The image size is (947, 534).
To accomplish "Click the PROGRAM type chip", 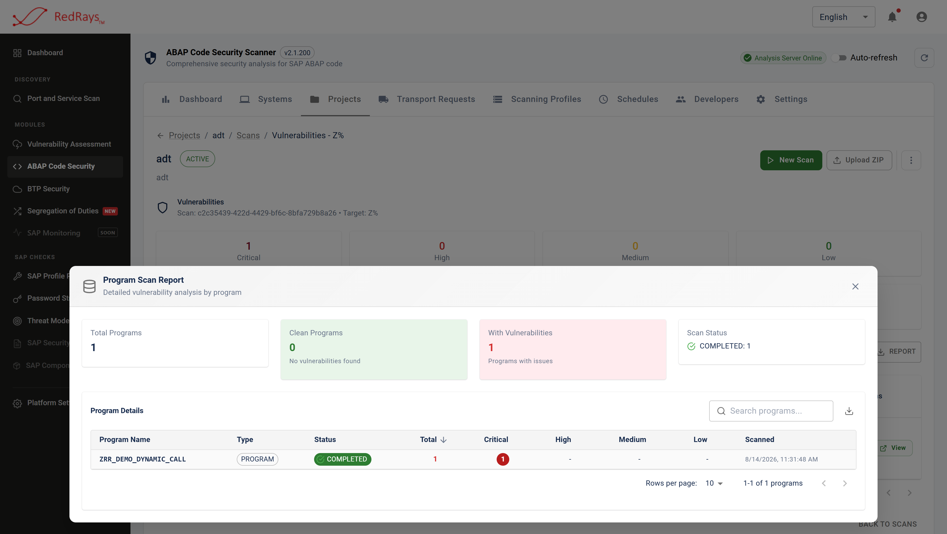I will pyautogui.click(x=257, y=459).
